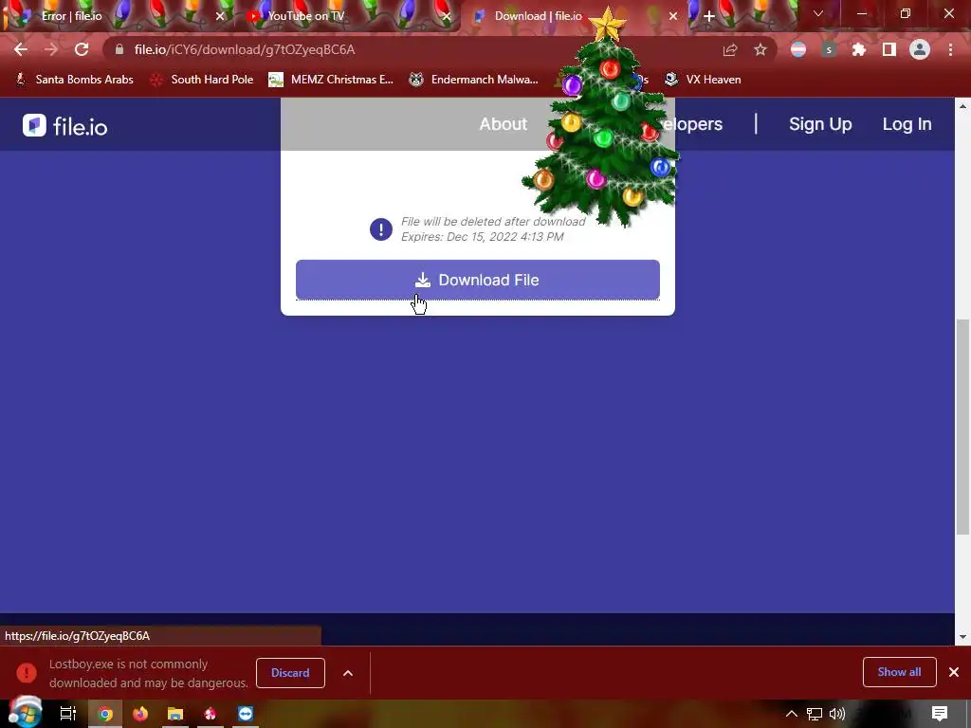Open Endermanch Malware bookmark
Screen dimensions: 971x728
(474, 80)
